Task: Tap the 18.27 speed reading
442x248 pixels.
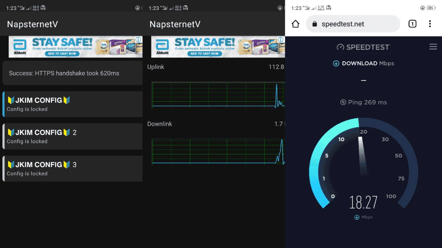Action: pos(363,203)
